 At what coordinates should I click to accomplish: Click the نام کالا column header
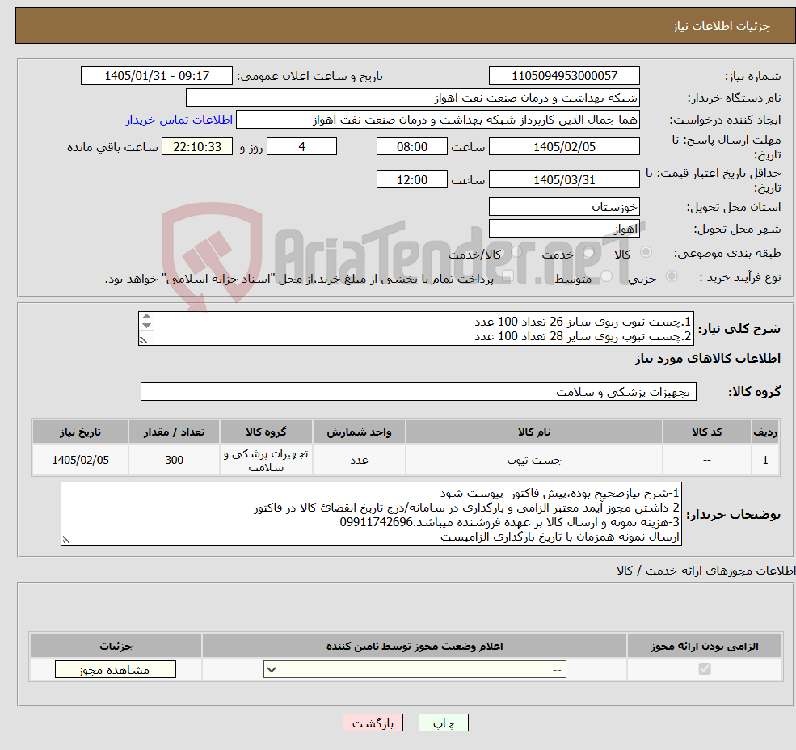pos(534,432)
